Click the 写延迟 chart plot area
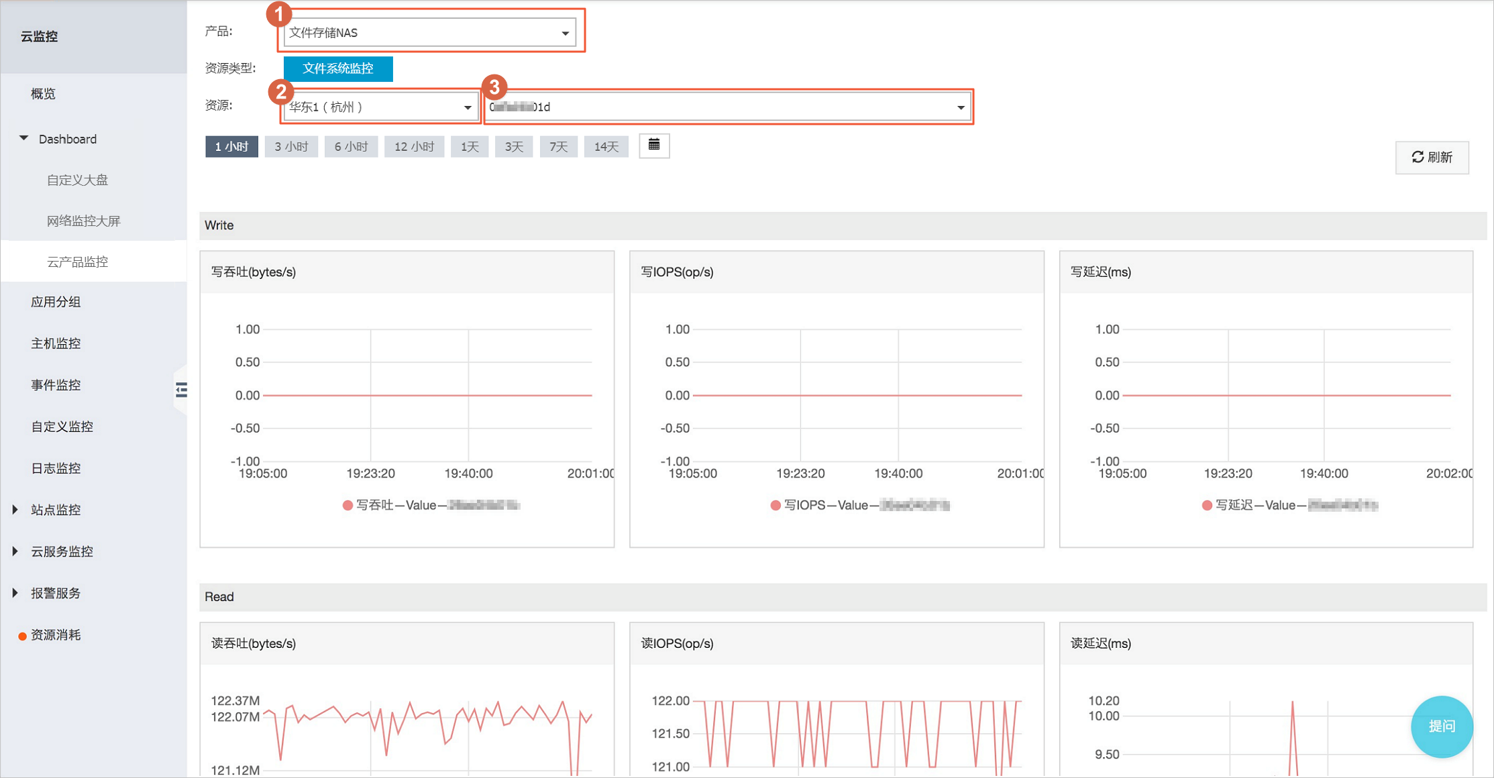 1287,395
